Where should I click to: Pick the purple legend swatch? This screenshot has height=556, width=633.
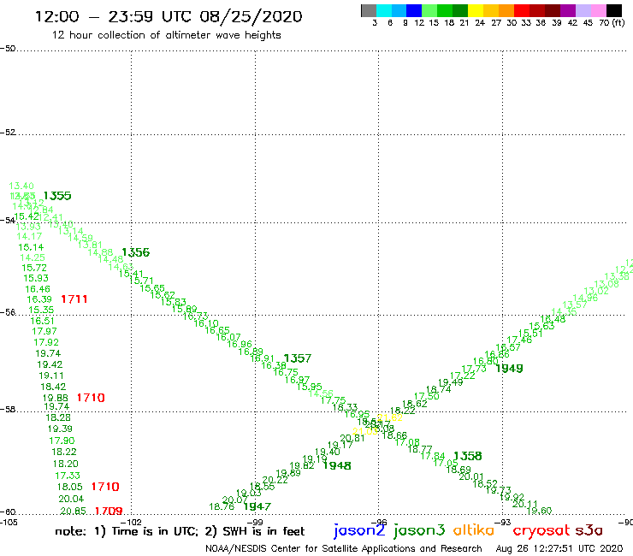pyautogui.click(x=568, y=10)
